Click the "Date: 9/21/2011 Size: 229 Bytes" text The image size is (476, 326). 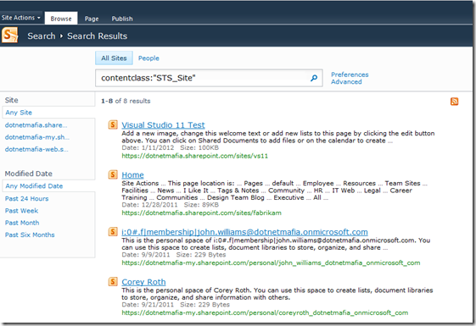[176, 305]
